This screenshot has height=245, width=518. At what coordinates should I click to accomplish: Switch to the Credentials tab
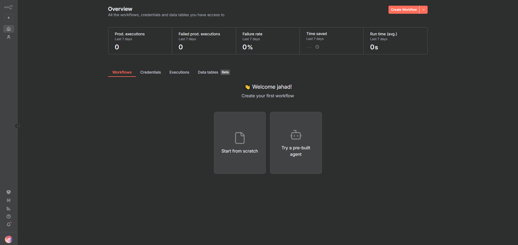coord(150,72)
